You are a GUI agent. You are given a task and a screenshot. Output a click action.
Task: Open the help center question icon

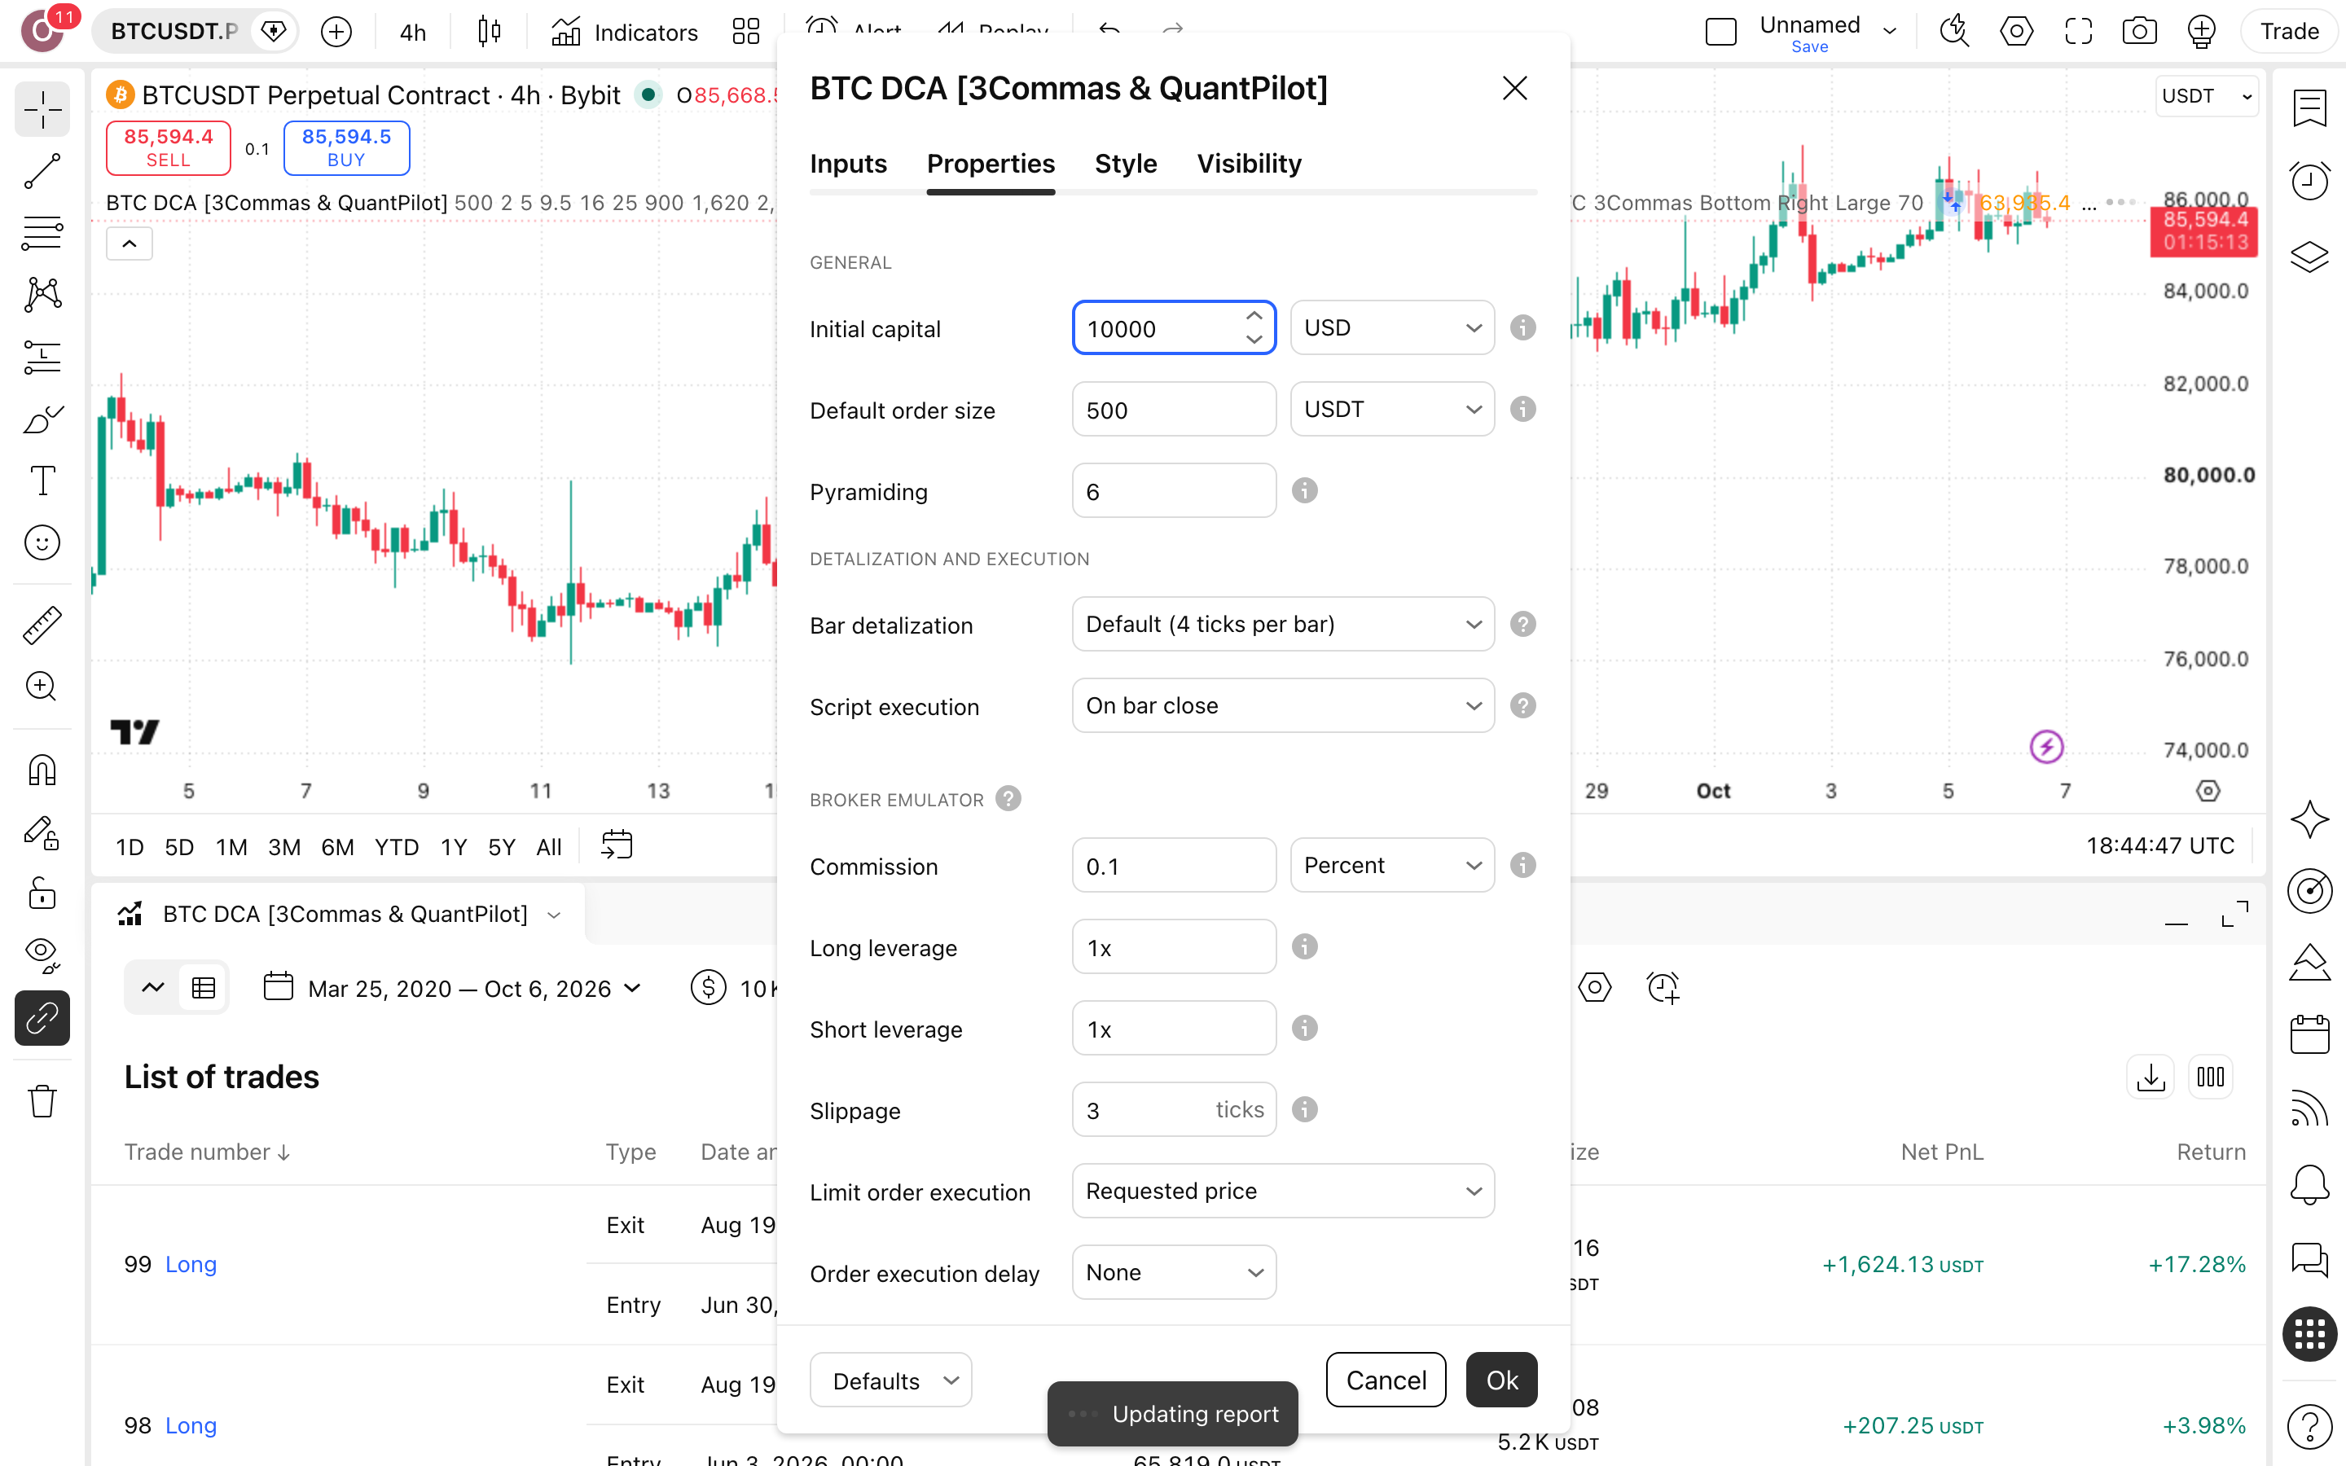pos(2309,1426)
